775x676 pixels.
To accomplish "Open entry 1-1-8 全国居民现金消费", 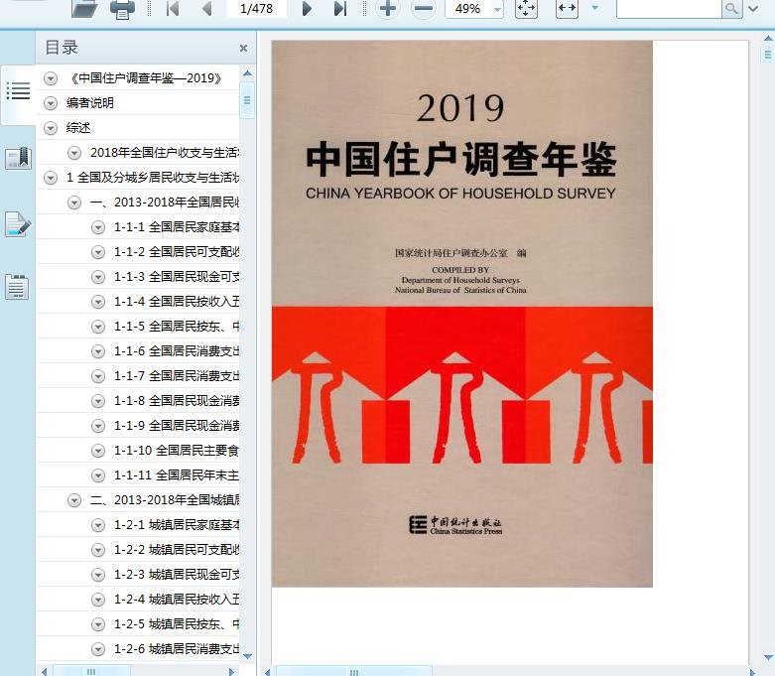I will (x=177, y=401).
